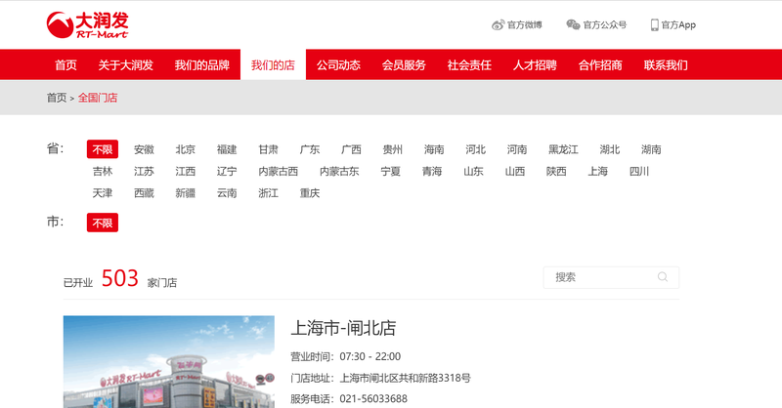Filter stores by 重庆
The height and width of the screenshot is (408, 782).
[310, 193]
